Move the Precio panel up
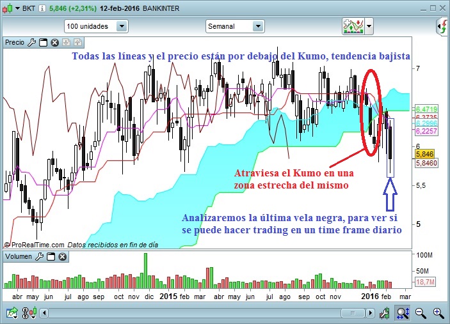The height and width of the screenshot is (324, 450). click(x=77, y=42)
